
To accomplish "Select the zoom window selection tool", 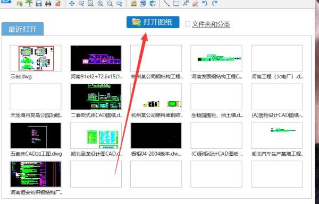I will coord(91,4).
